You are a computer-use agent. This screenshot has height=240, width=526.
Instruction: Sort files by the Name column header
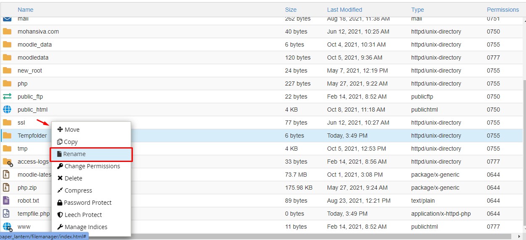[x=26, y=10]
